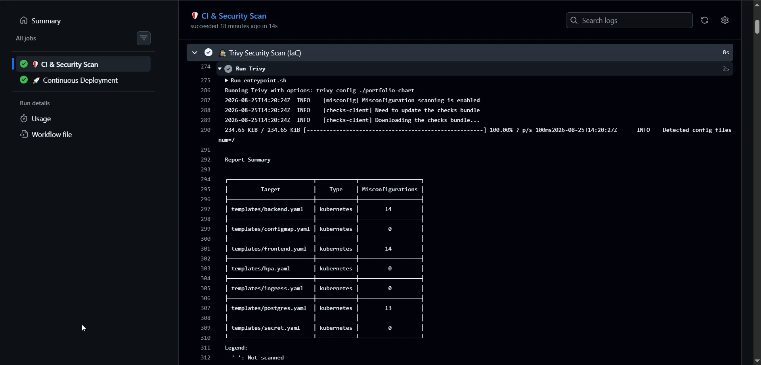761x365 pixels.
Task: Click the templates/ingress.yaml table entry
Action: pos(267,289)
